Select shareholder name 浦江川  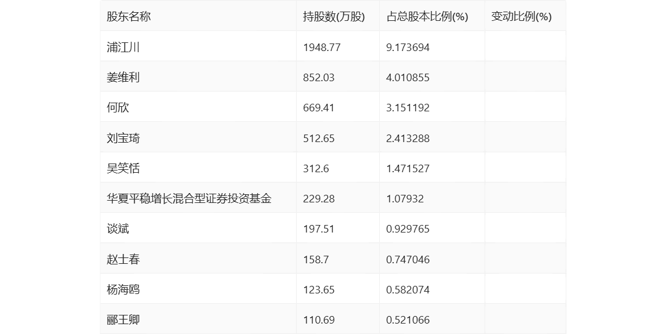[123, 47]
